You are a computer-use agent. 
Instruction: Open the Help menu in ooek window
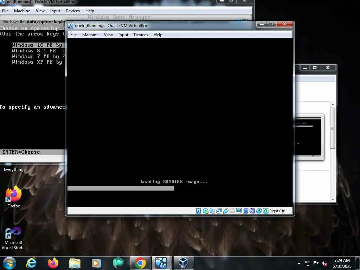tap(158, 35)
